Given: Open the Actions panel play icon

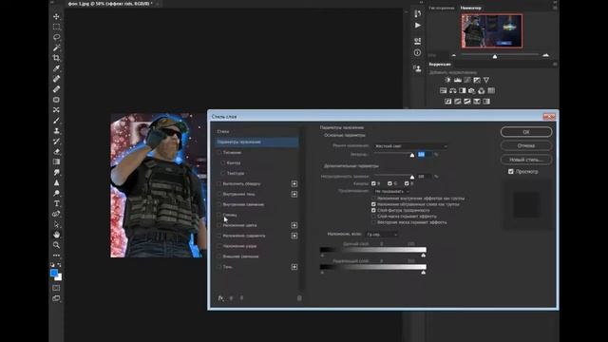Looking at the screenshot, I should tap(418, 26).
